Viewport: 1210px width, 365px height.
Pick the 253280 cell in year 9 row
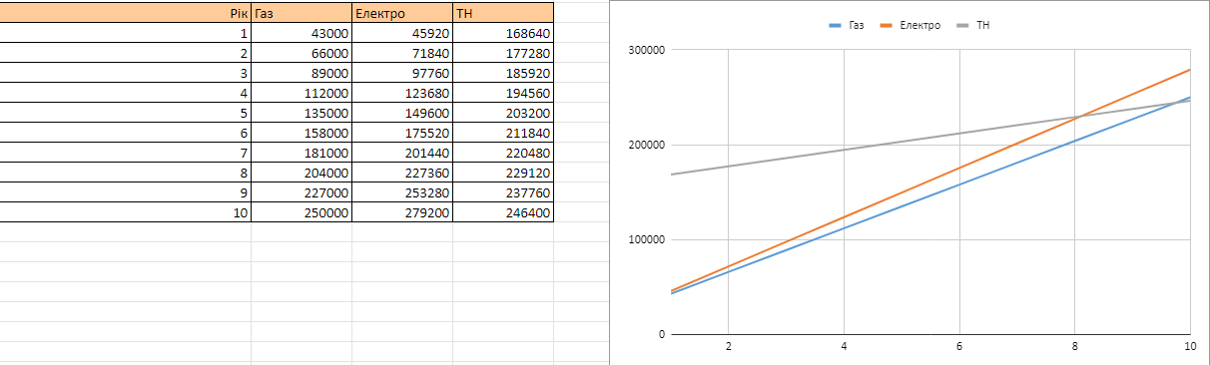point(402,192)
